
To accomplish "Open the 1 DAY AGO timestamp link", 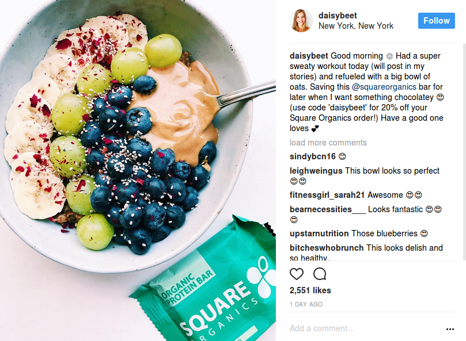I will pyautogui.click(x=306, y=304).
